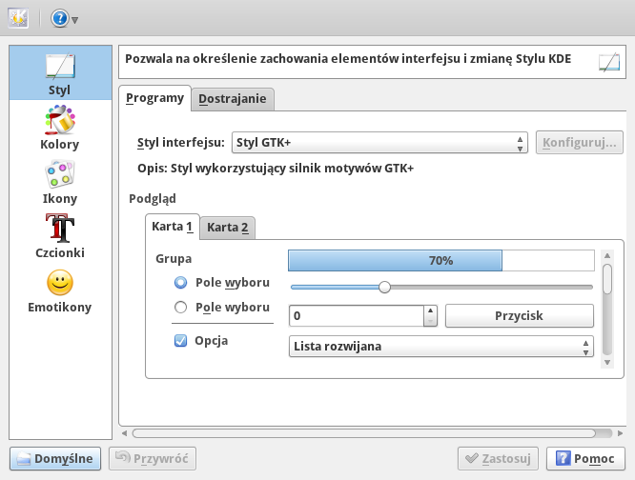Select the second Pole wyboru radio button
This screenshot has height=480, width=635.
[x=180, y=308]
